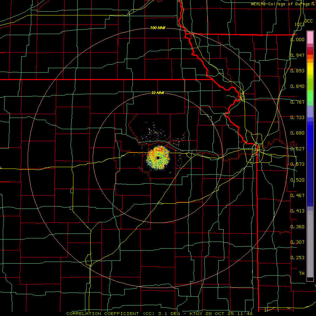Click the 0.467 scale value
This screenshot has width=316, height=316.
pos(297,195)
